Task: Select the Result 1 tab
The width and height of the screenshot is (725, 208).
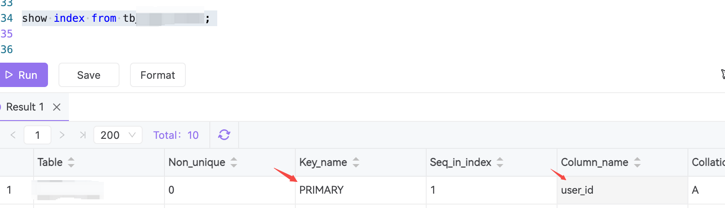Action: pyautogui.click(x=25, y=107)
